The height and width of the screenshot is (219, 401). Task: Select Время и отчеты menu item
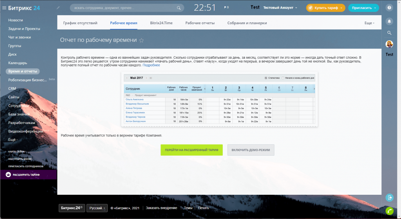pyautogui.click(x=23, y=71)
